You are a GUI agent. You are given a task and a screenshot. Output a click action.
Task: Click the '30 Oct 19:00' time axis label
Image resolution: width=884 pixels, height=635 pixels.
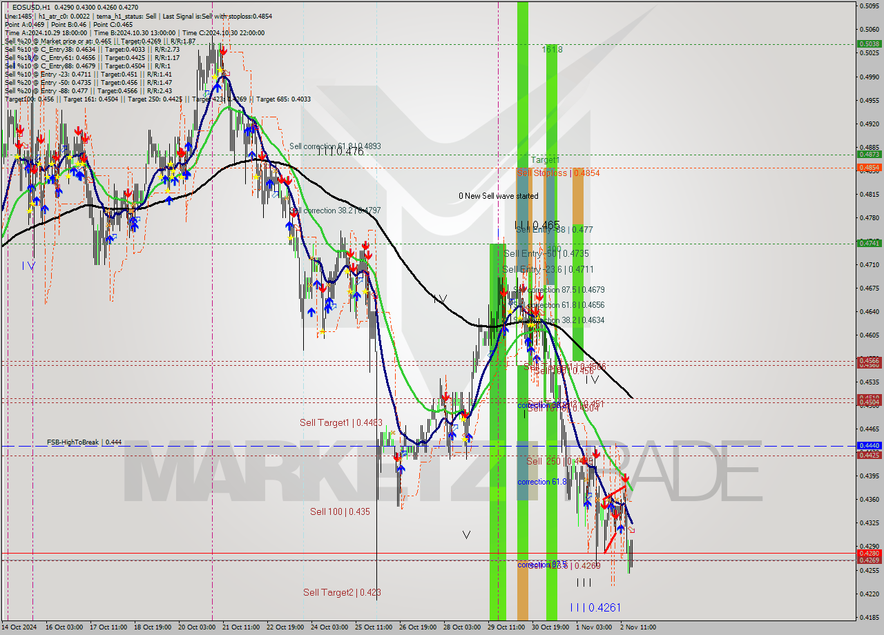point(550,627)
